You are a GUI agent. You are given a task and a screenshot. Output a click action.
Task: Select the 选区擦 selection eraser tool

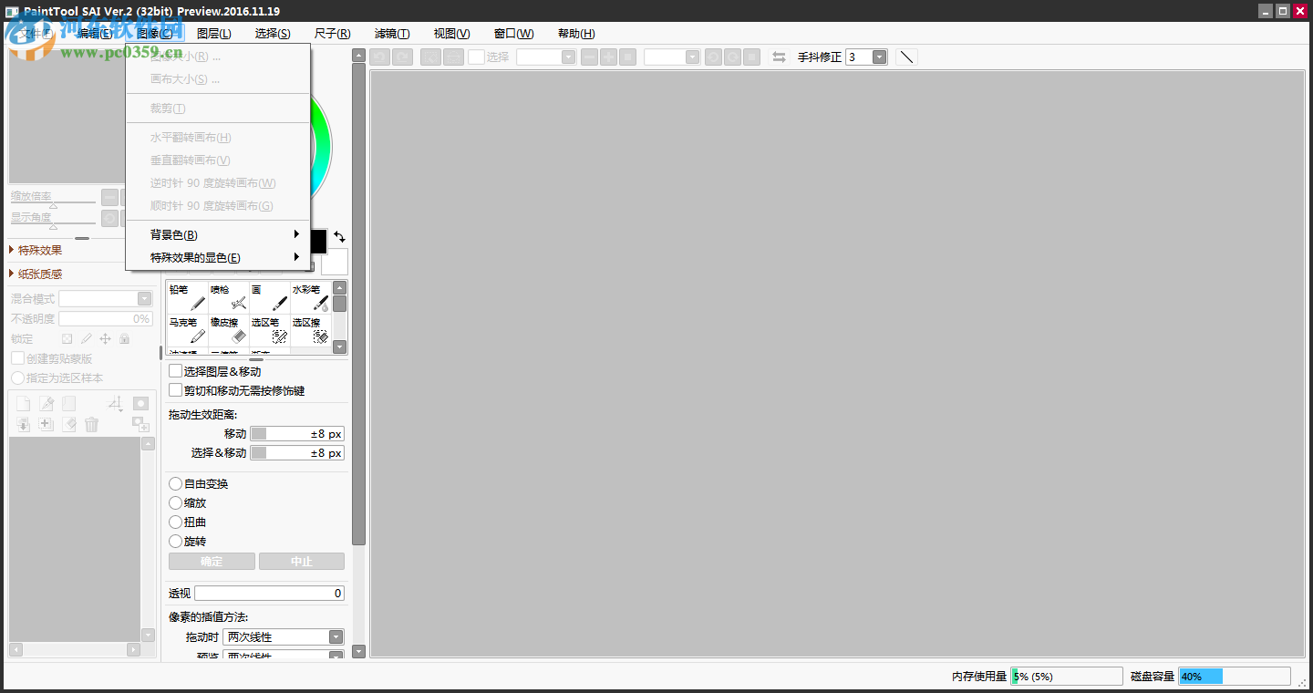[x=310, y=328]
